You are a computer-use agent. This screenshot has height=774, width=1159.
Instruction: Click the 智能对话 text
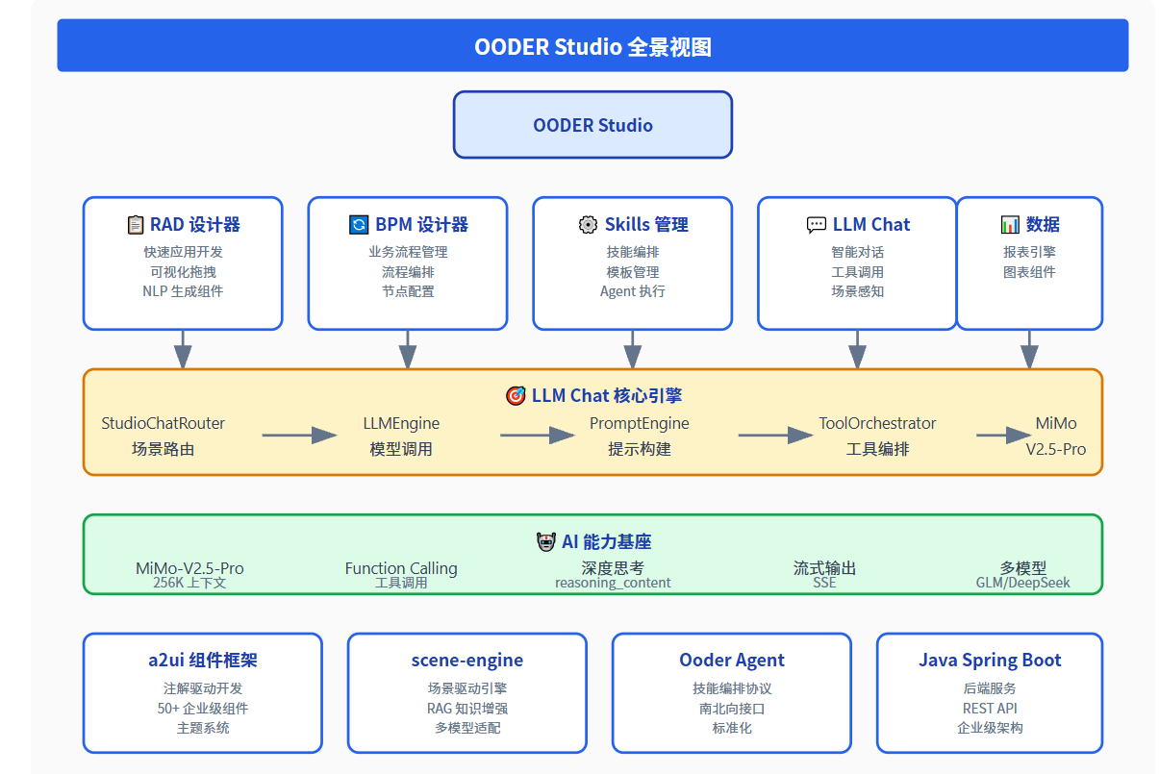pos(858,252)
